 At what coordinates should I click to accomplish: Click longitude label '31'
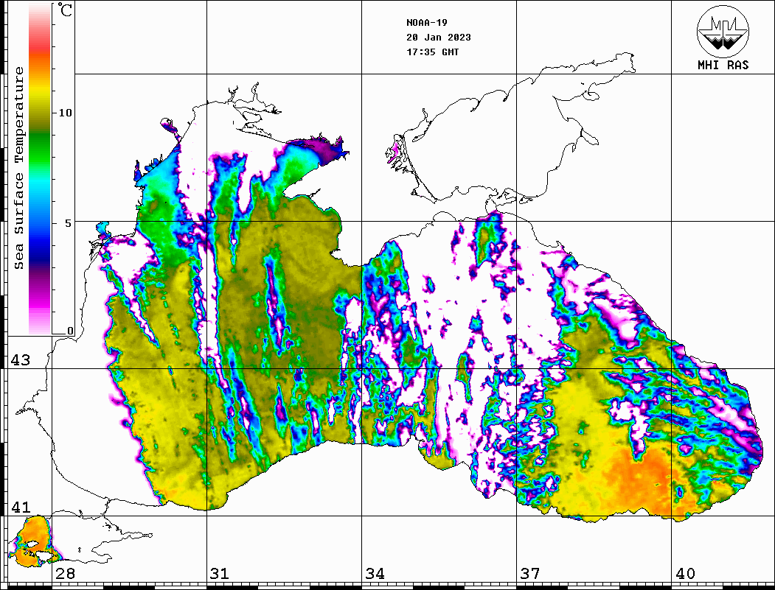click(220, 574)
